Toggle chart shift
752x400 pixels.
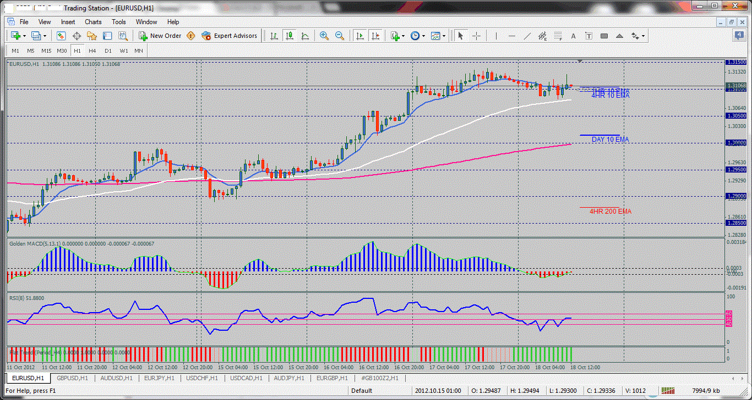(x=375, y=36)
